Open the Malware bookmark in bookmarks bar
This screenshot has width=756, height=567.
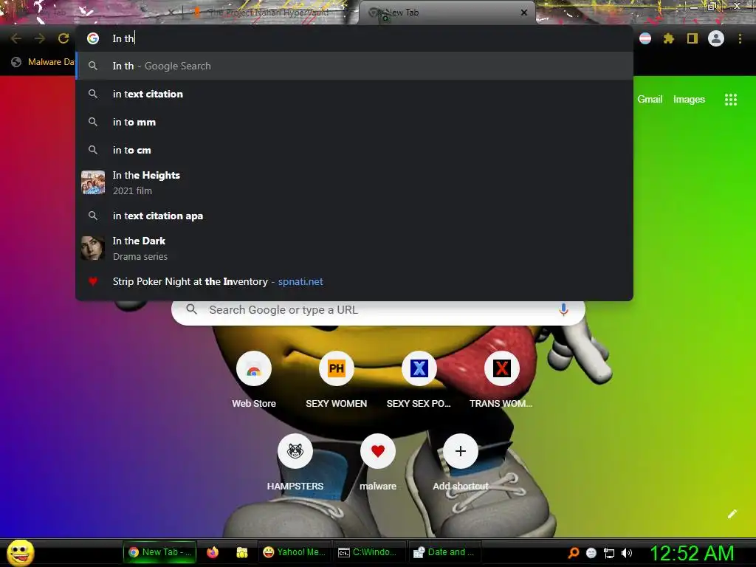pyautogui.click(x=42, y=62)
